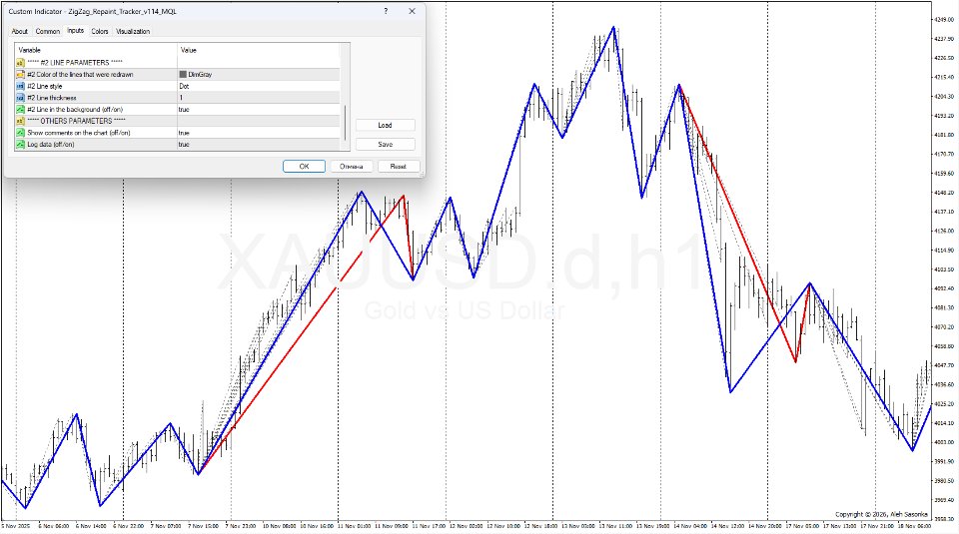The width and height of the screenshot is (959, 534).
Task: Click the bool icon of '#2 Line in the background'
Action: 20,110
